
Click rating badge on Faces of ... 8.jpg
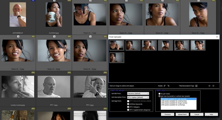pyautogui.click(x=90, y=36)
